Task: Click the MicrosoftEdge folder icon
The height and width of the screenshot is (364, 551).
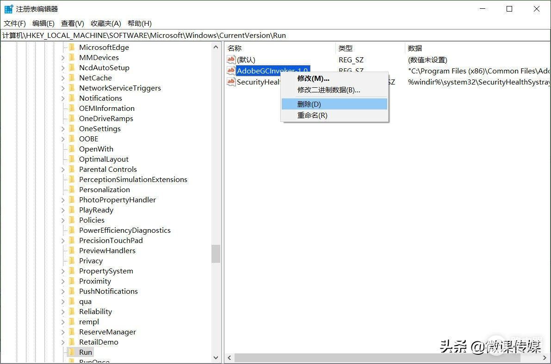Action: coord(72,47)
